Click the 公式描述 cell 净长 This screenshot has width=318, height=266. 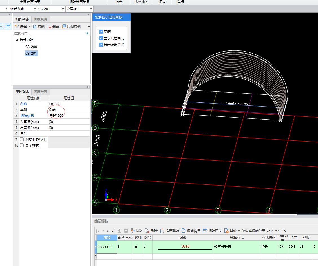click(268, 247)
